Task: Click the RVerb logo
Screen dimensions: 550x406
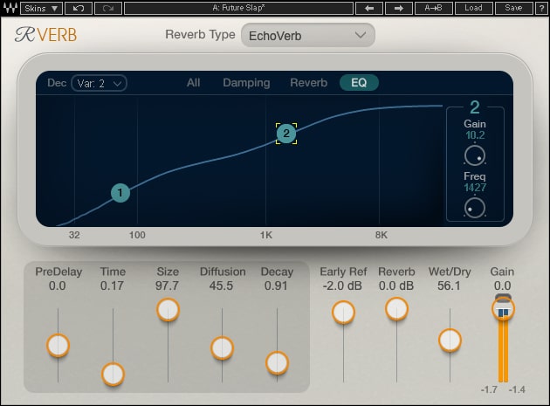Action: 45,35
